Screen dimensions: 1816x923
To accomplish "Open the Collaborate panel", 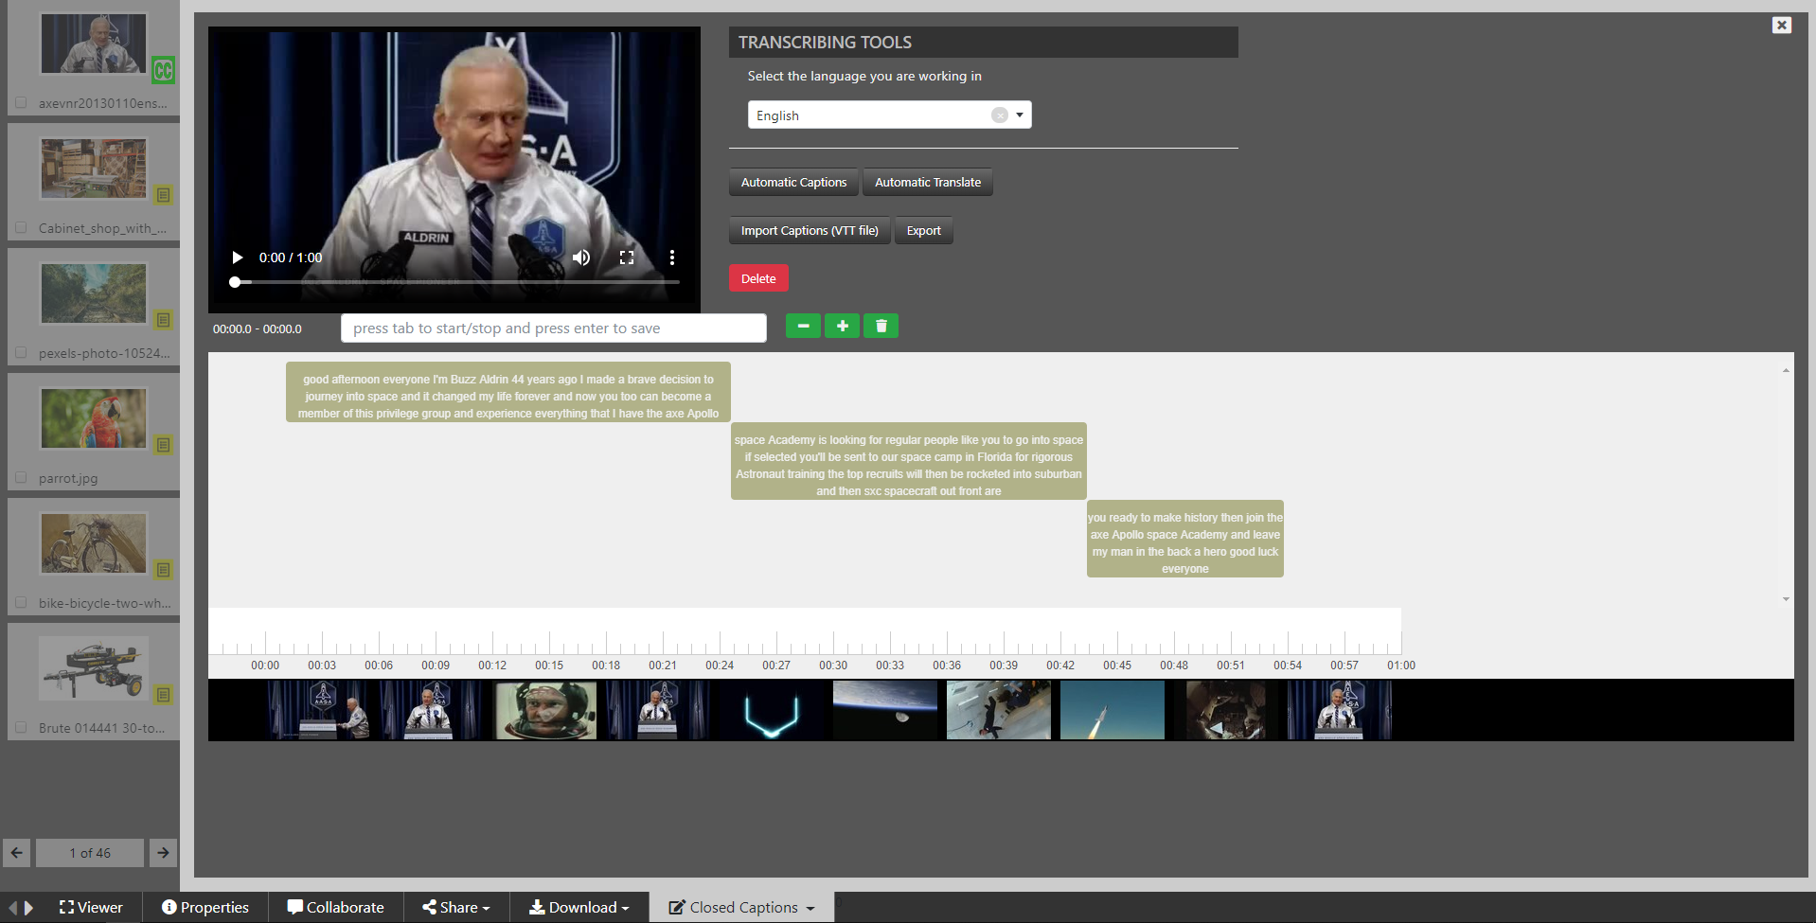I will (335, 906).
